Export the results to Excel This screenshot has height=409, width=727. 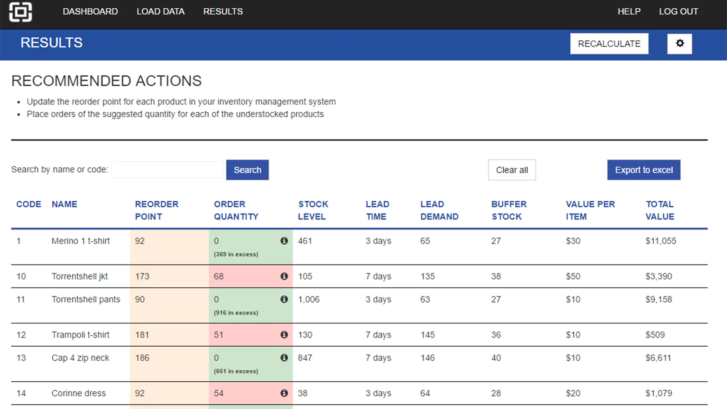[x=643, y=170]
